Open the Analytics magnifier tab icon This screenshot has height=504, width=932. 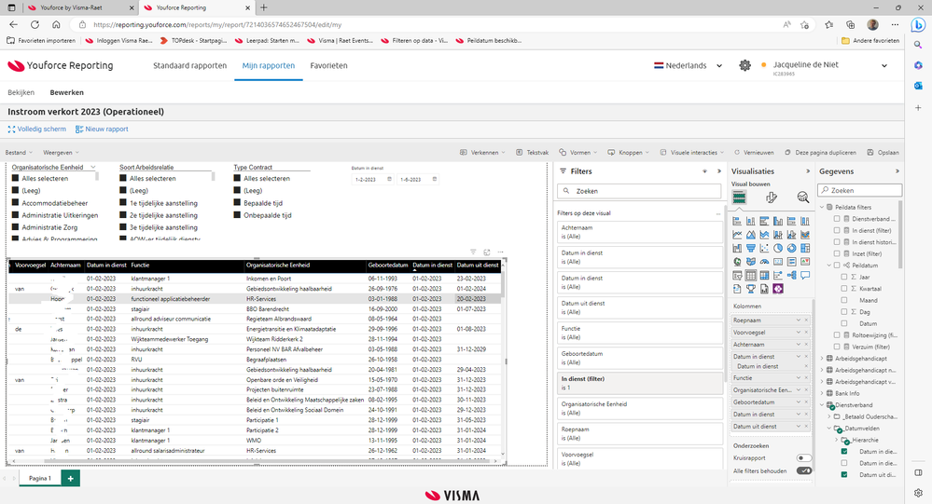click(x=803, y=198)
